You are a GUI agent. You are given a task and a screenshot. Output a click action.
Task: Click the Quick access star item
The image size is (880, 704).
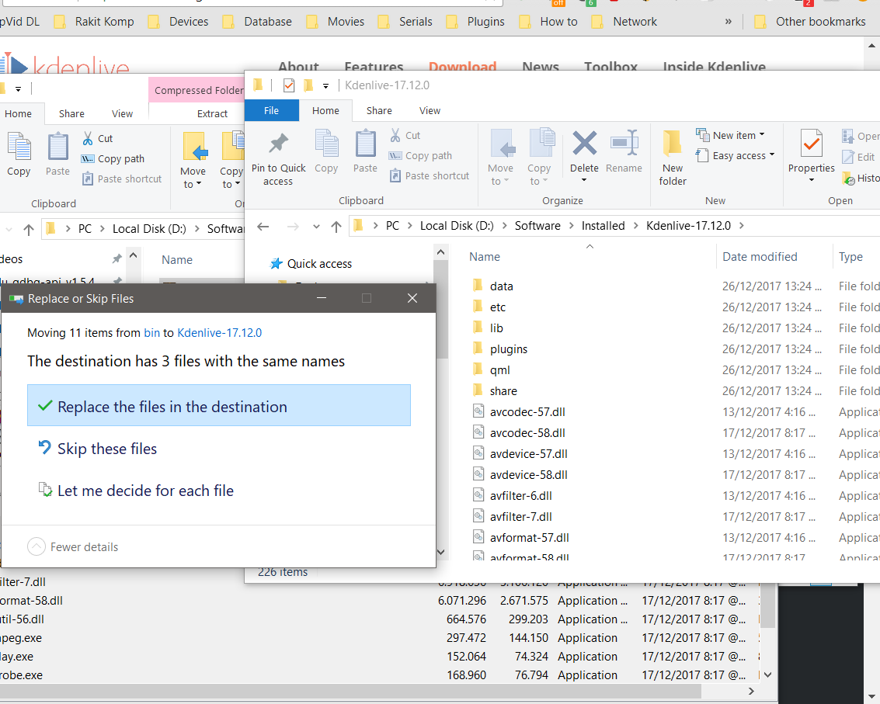[x=311, y=264]
